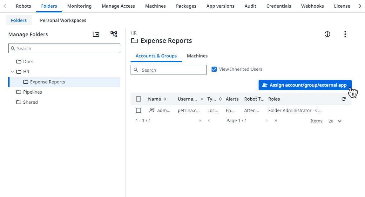Select the Pipelines folder

(32, 92)
